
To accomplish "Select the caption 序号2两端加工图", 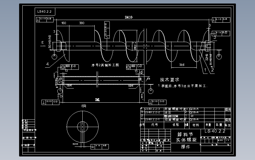I will pos(105,65).
